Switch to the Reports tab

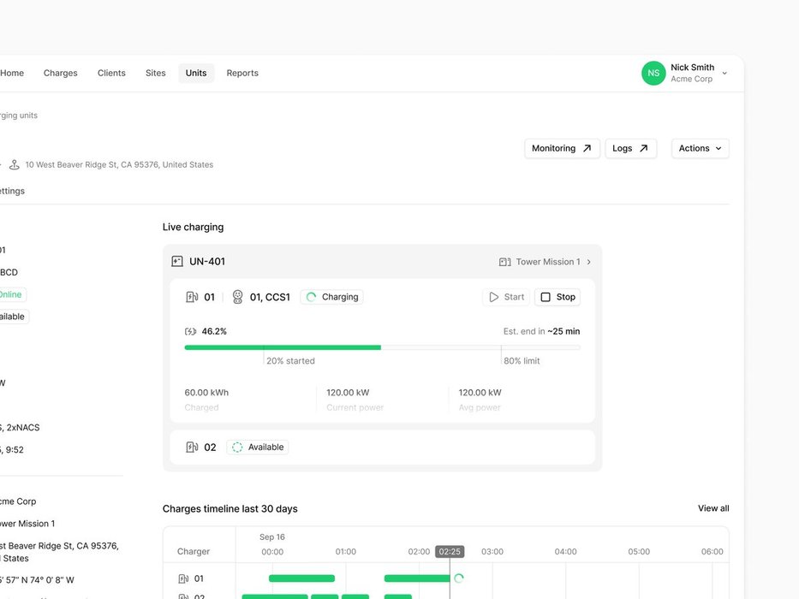point(242,74)
